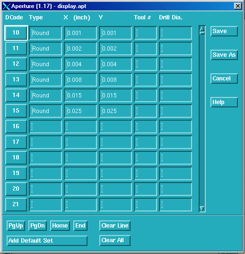Click Tool # field for DCode 10
Image resolution: width=245 pixels, height=254 pixels.
tap(146, 33)
